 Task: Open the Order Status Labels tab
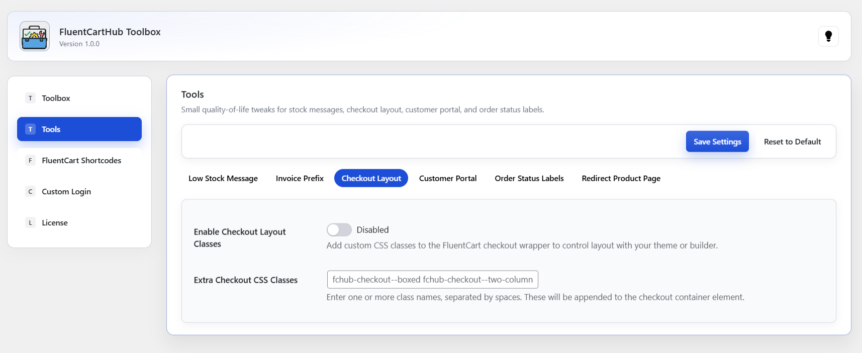point(529,178)
